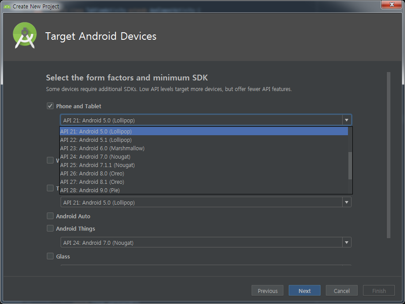Click the disabled Finish button
This screenshot has height=304, width=405.
coord(378,291)
